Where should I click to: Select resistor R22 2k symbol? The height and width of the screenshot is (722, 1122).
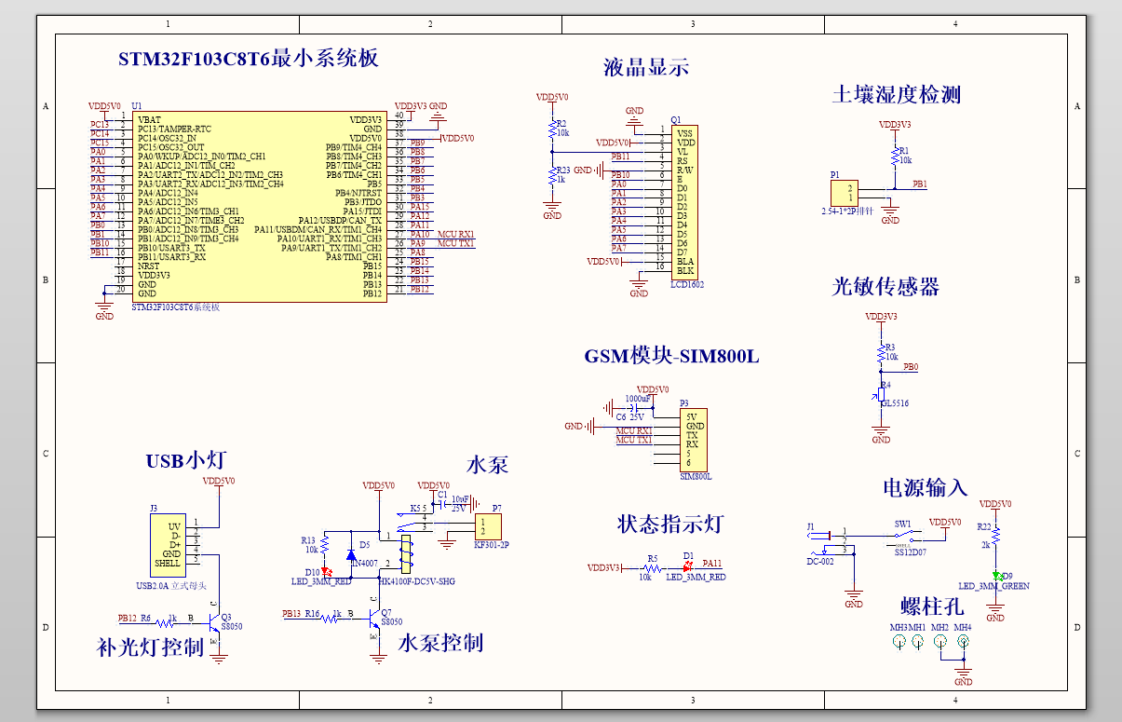[995, 535]
